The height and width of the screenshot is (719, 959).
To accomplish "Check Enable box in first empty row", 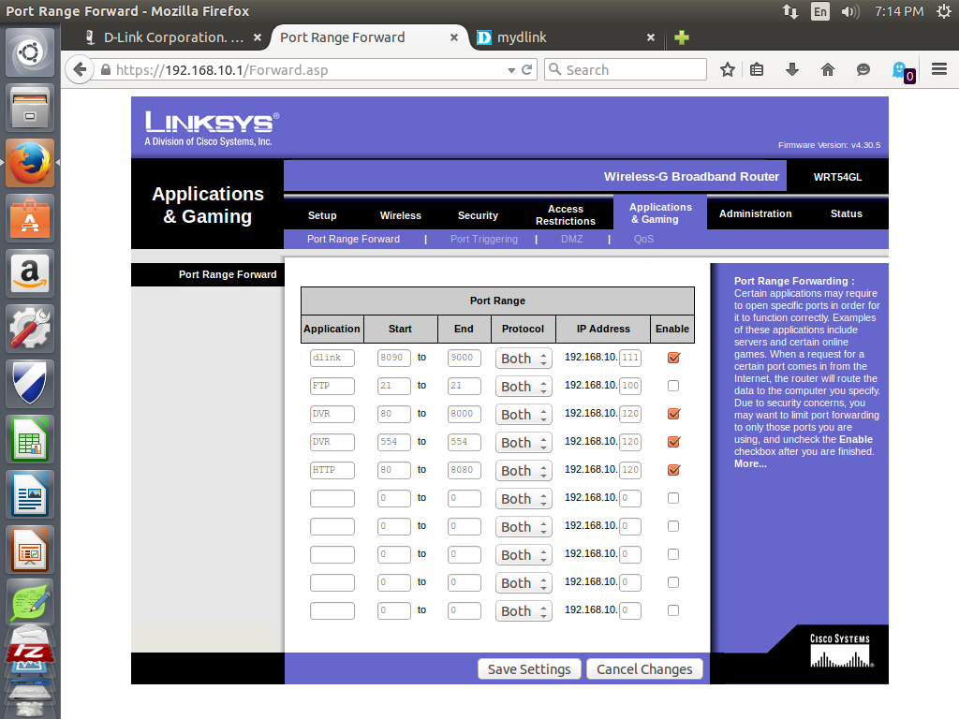I will point(673,498).
